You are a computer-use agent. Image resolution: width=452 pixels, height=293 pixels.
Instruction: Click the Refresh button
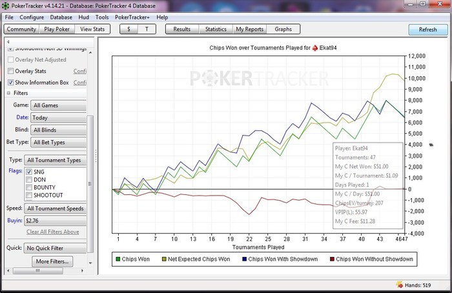pos(427,30)
